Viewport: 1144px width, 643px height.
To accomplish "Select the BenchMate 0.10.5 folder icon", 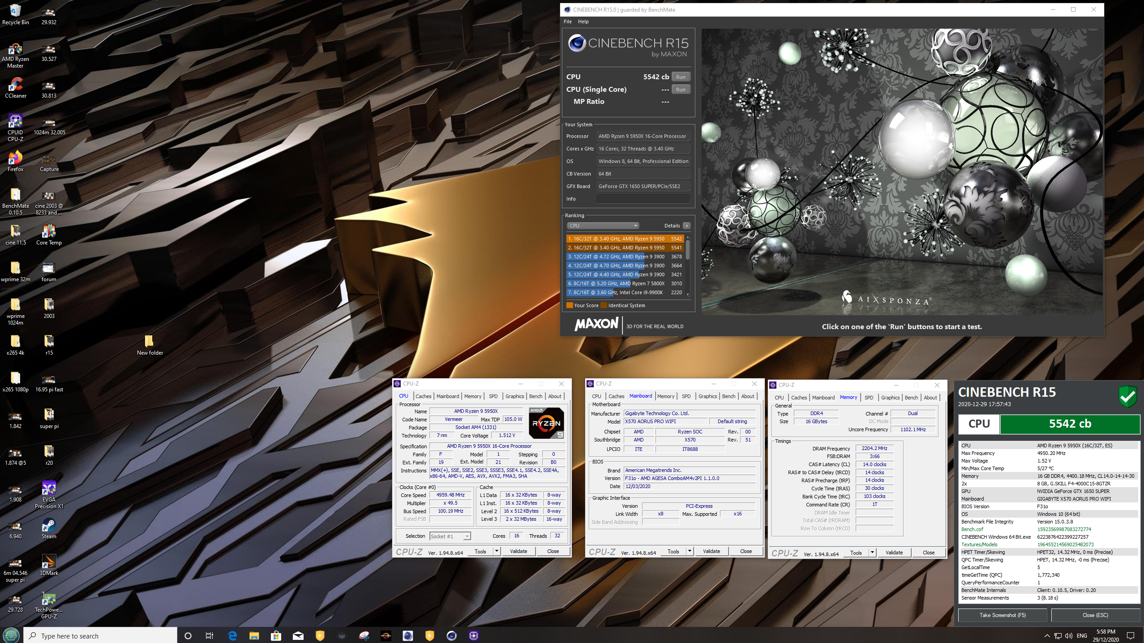I will click(15, 201).
